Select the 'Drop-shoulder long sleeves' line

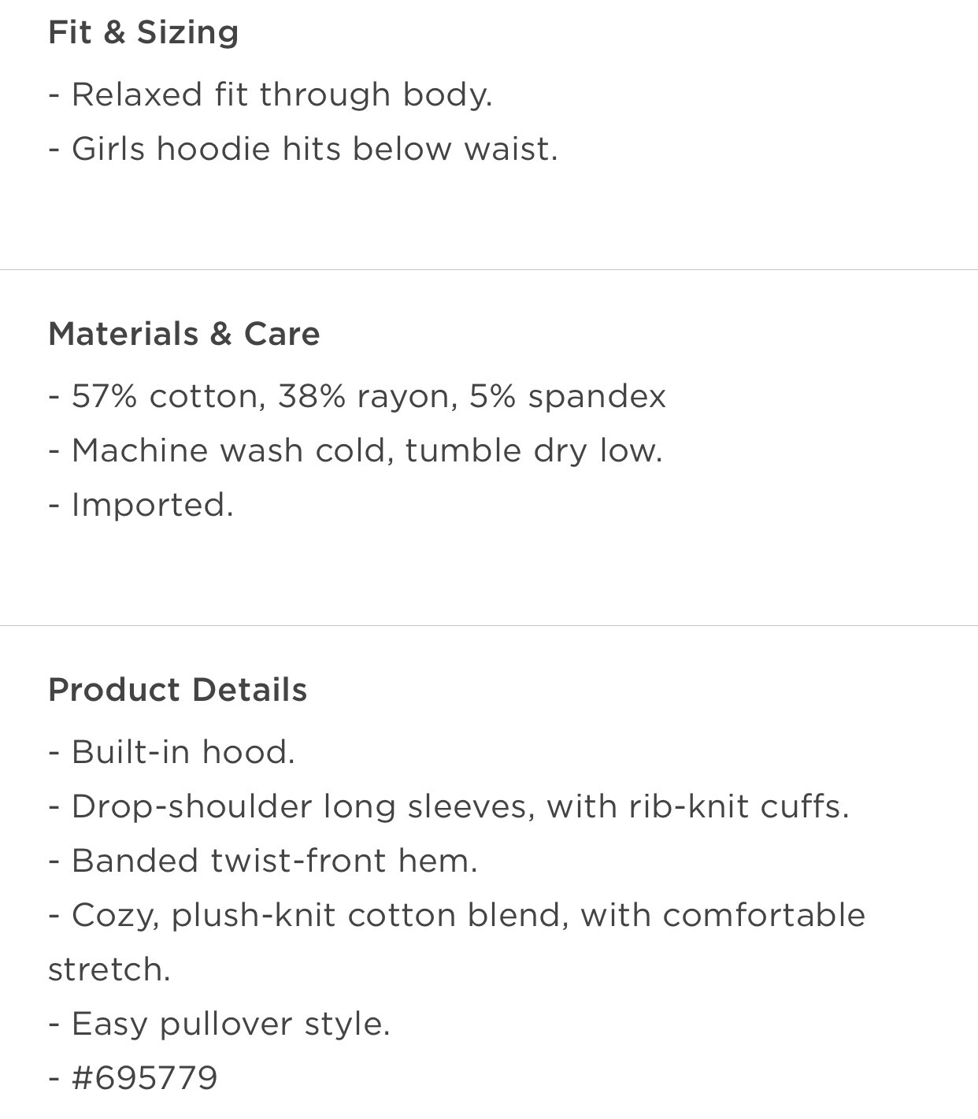tap(449, 807)
